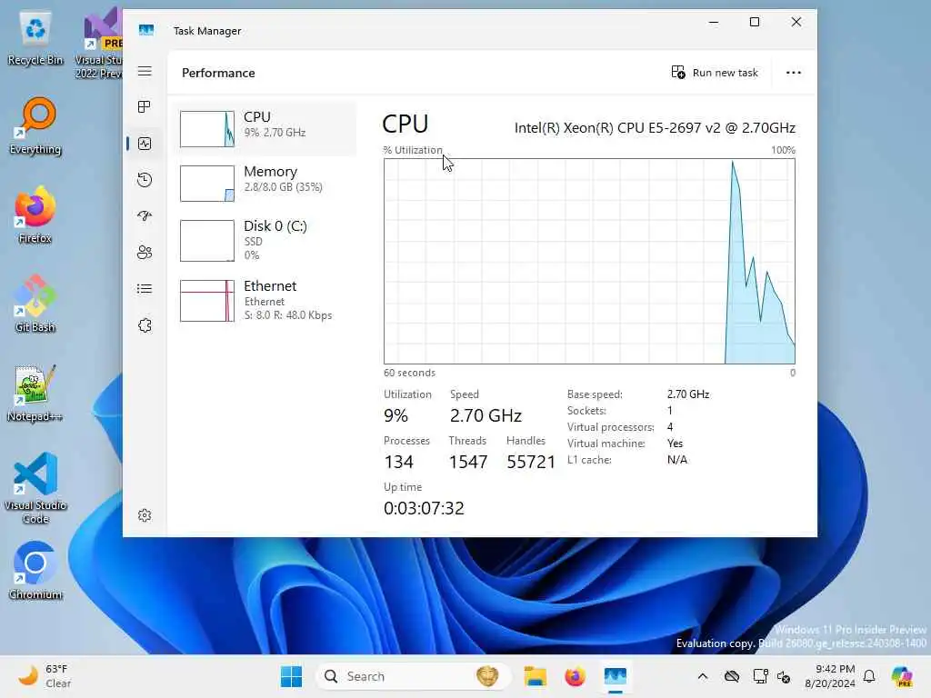Select the Ethernet performance item
The image size is (931, 698).
(265, 300)
